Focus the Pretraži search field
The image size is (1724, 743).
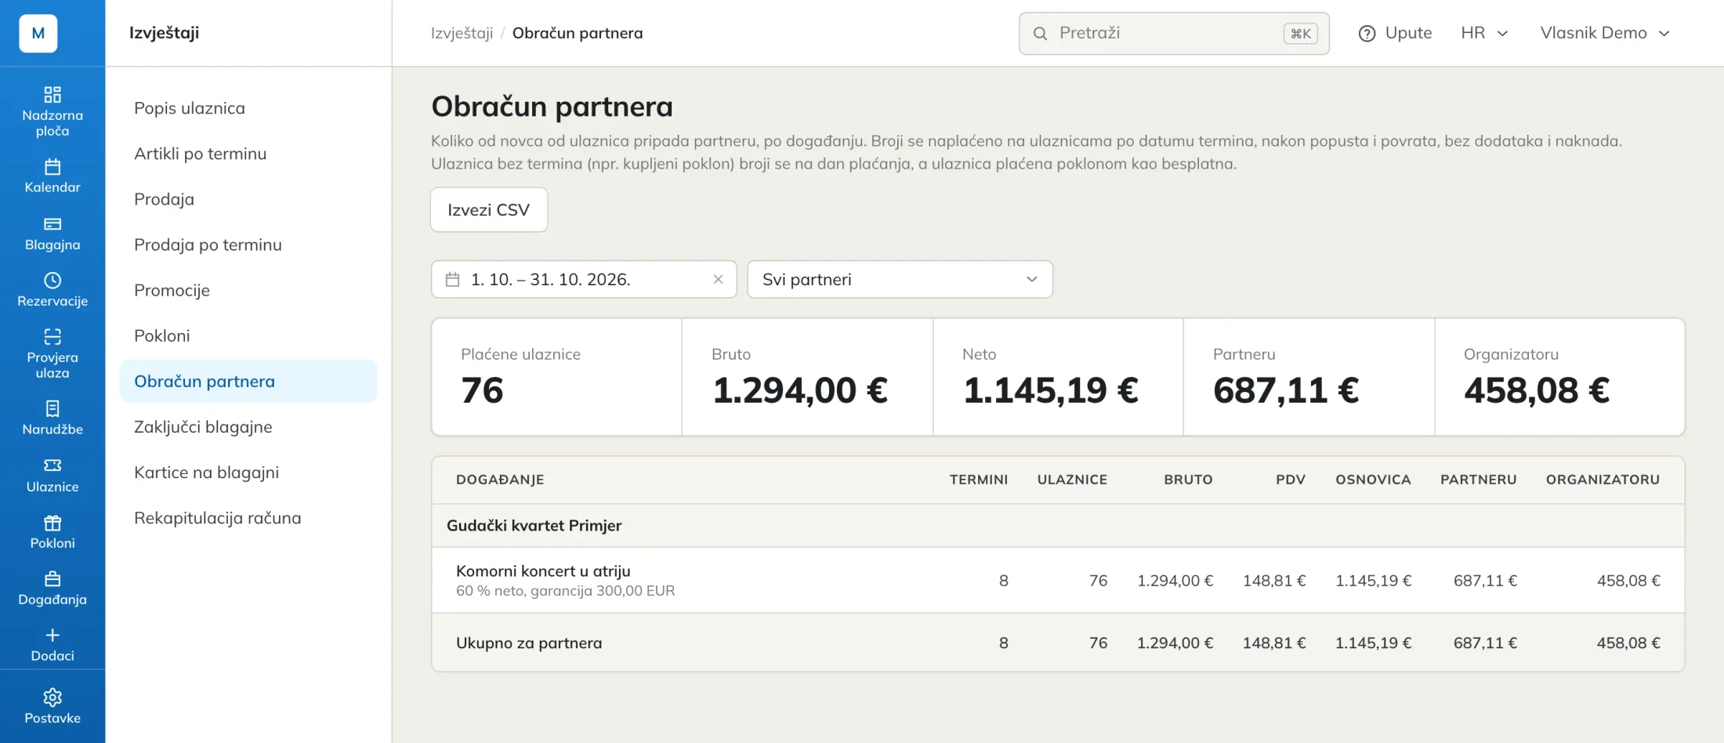pyautogui.click(x=1174, y=34)
